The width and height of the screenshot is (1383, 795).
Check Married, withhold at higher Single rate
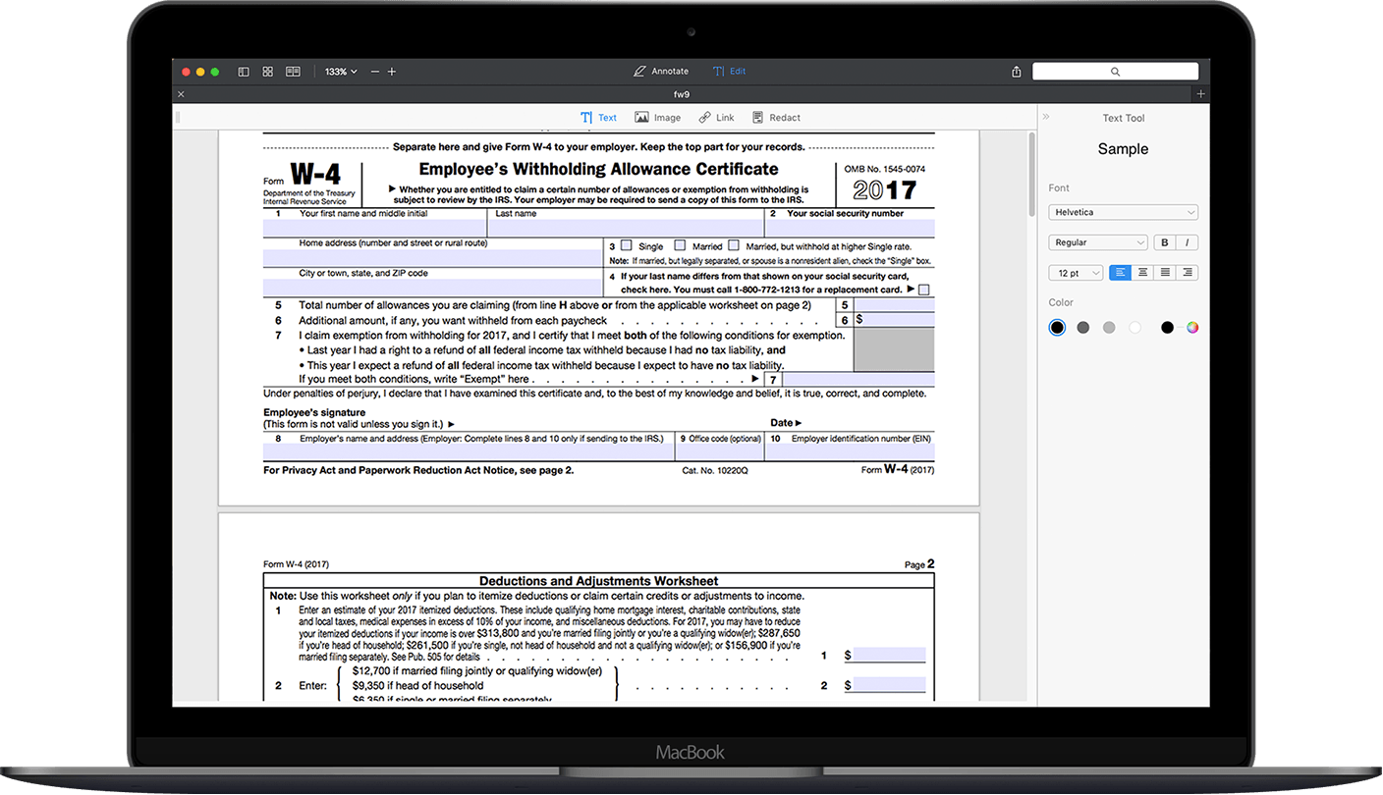[x=734, y=245]
